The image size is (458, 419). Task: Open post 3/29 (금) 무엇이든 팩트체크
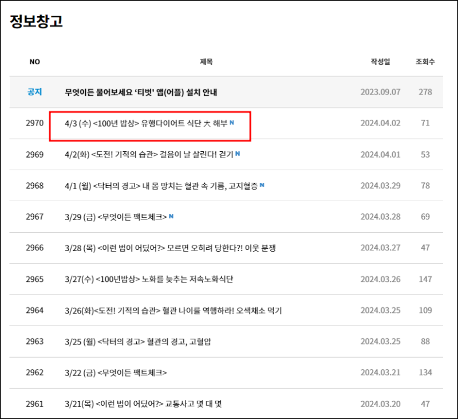[x=116, y=217]
